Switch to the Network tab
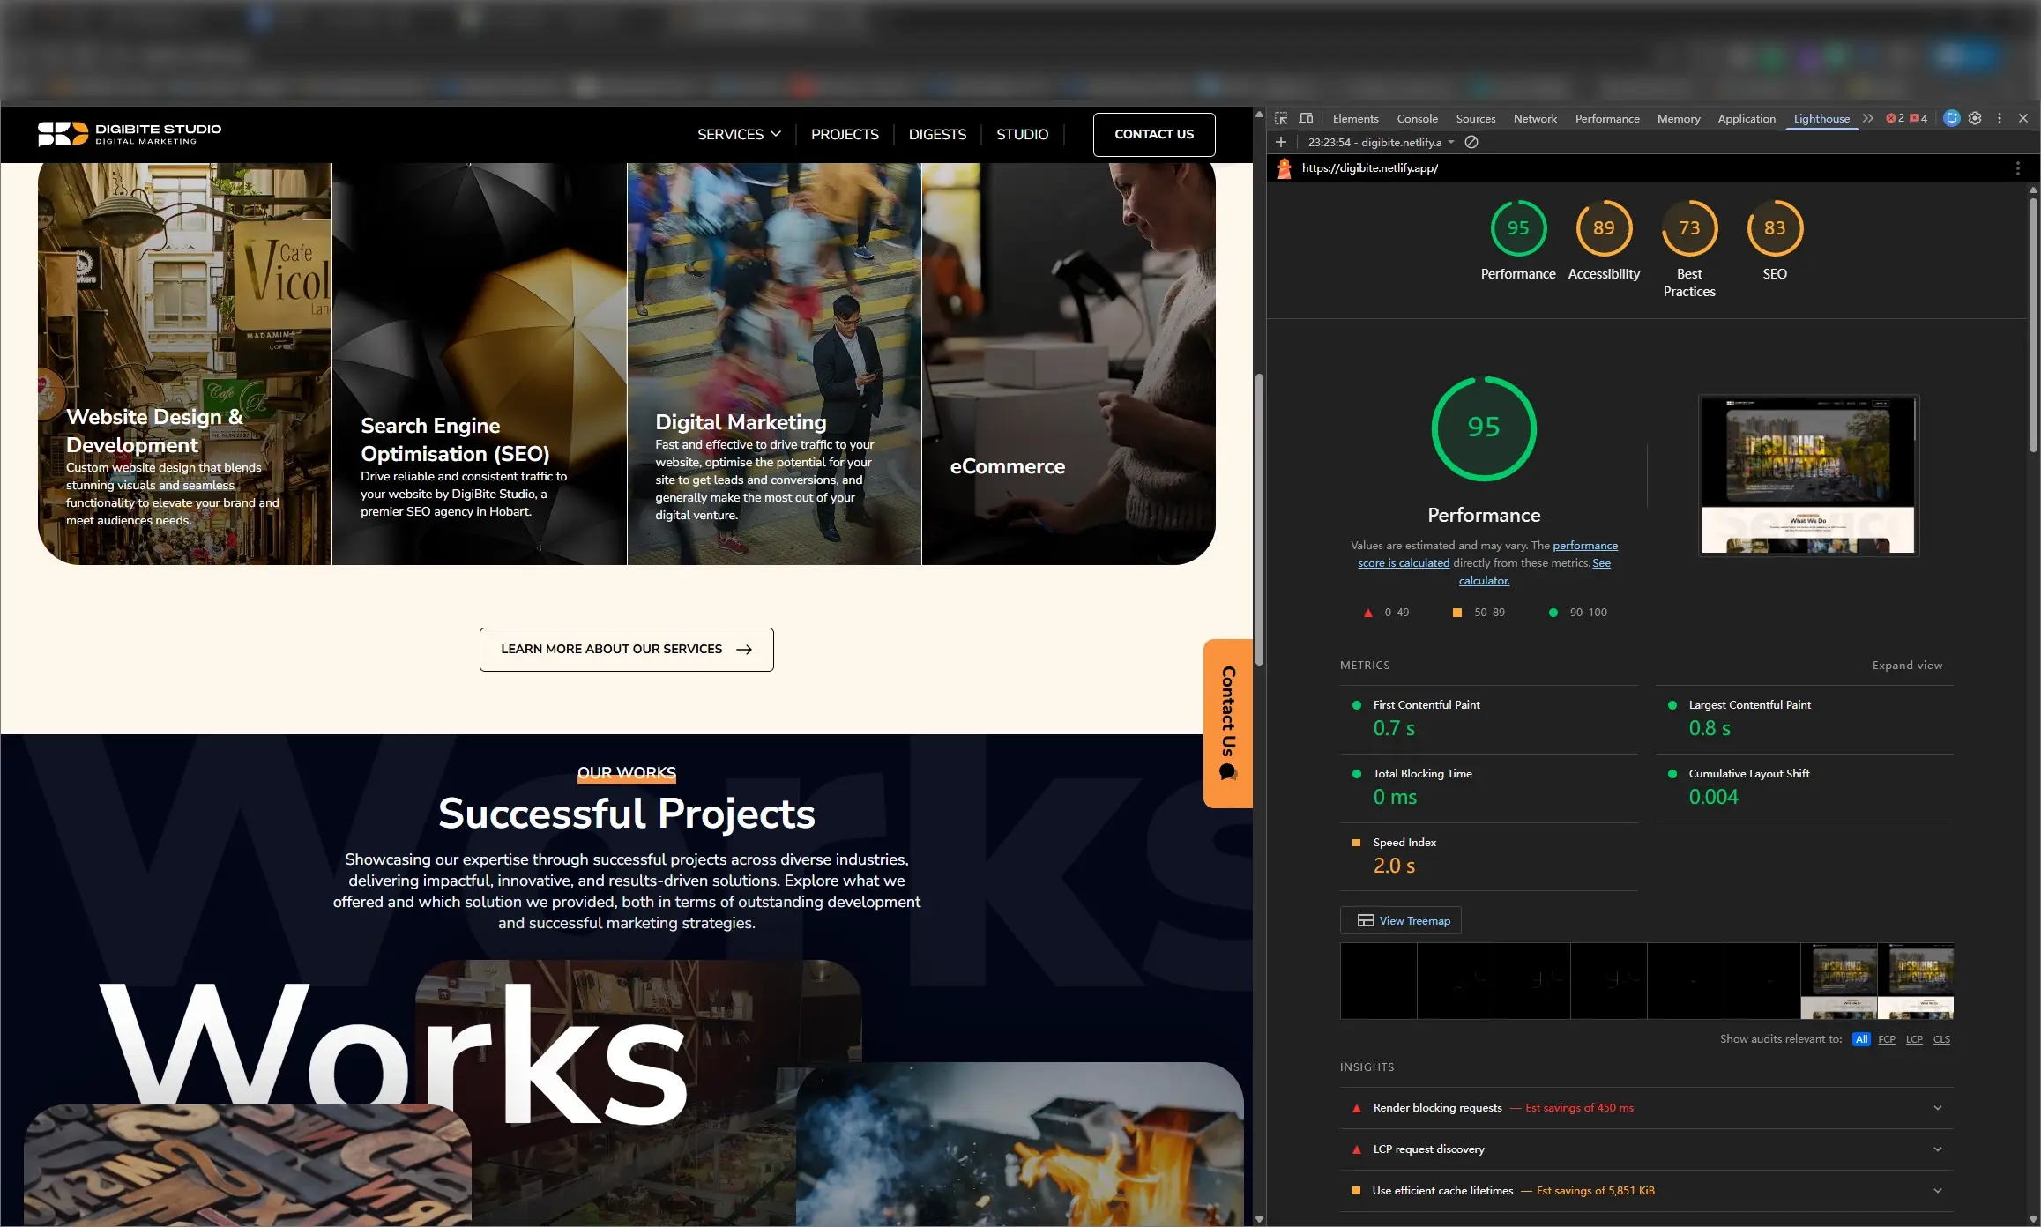 [1535, 118]
